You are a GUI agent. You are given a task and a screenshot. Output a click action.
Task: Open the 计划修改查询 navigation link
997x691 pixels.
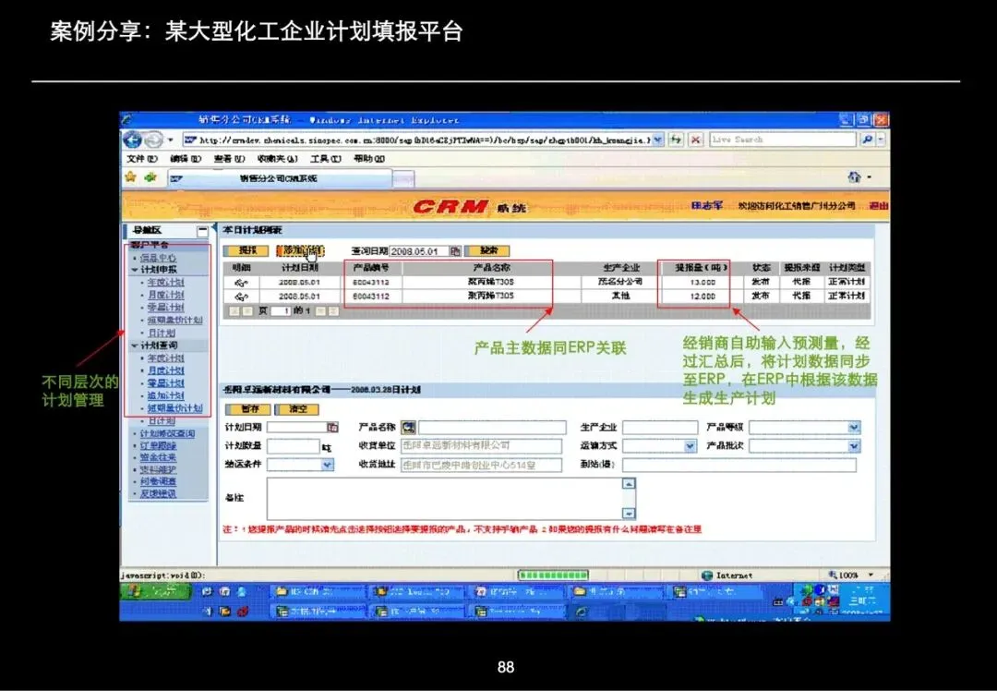click(167, 434)
